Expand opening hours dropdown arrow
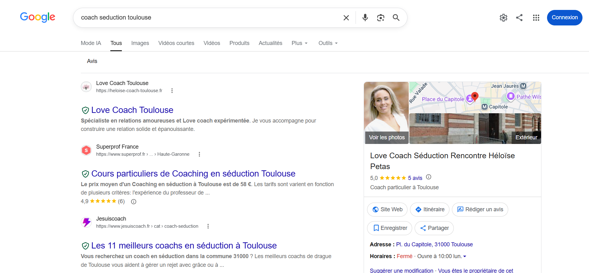The height and width of the screenshot is (273, 589). (465, 257)
